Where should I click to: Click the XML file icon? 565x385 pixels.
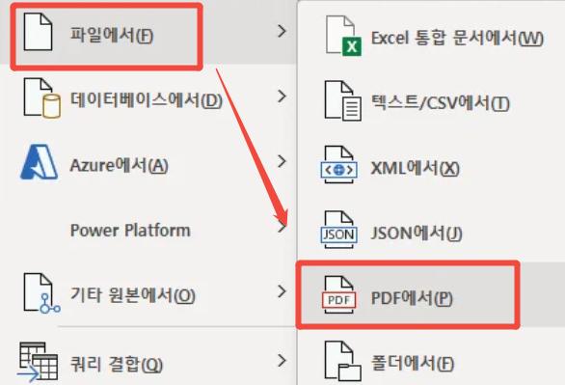(x=338, y=165)
